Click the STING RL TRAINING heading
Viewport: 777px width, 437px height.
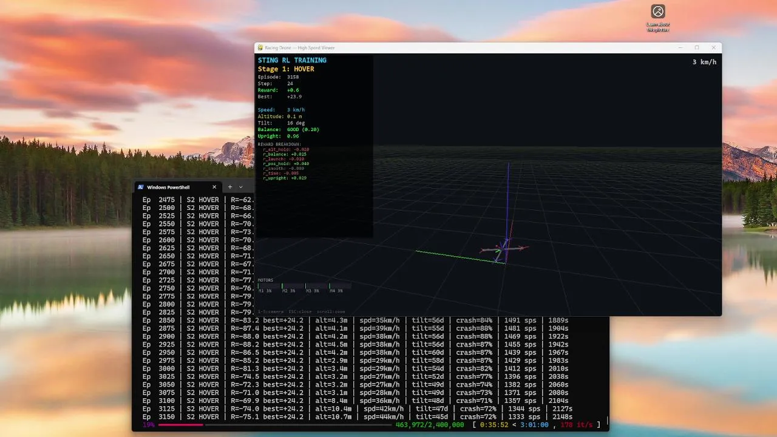pos(292,60)
